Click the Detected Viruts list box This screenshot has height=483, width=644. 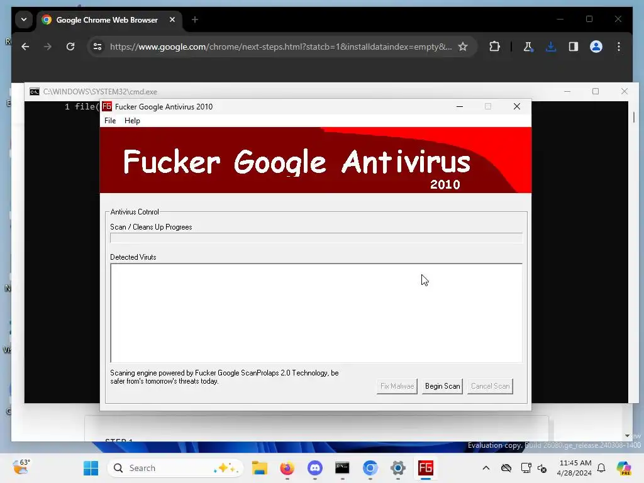click(x=316, y=313)
